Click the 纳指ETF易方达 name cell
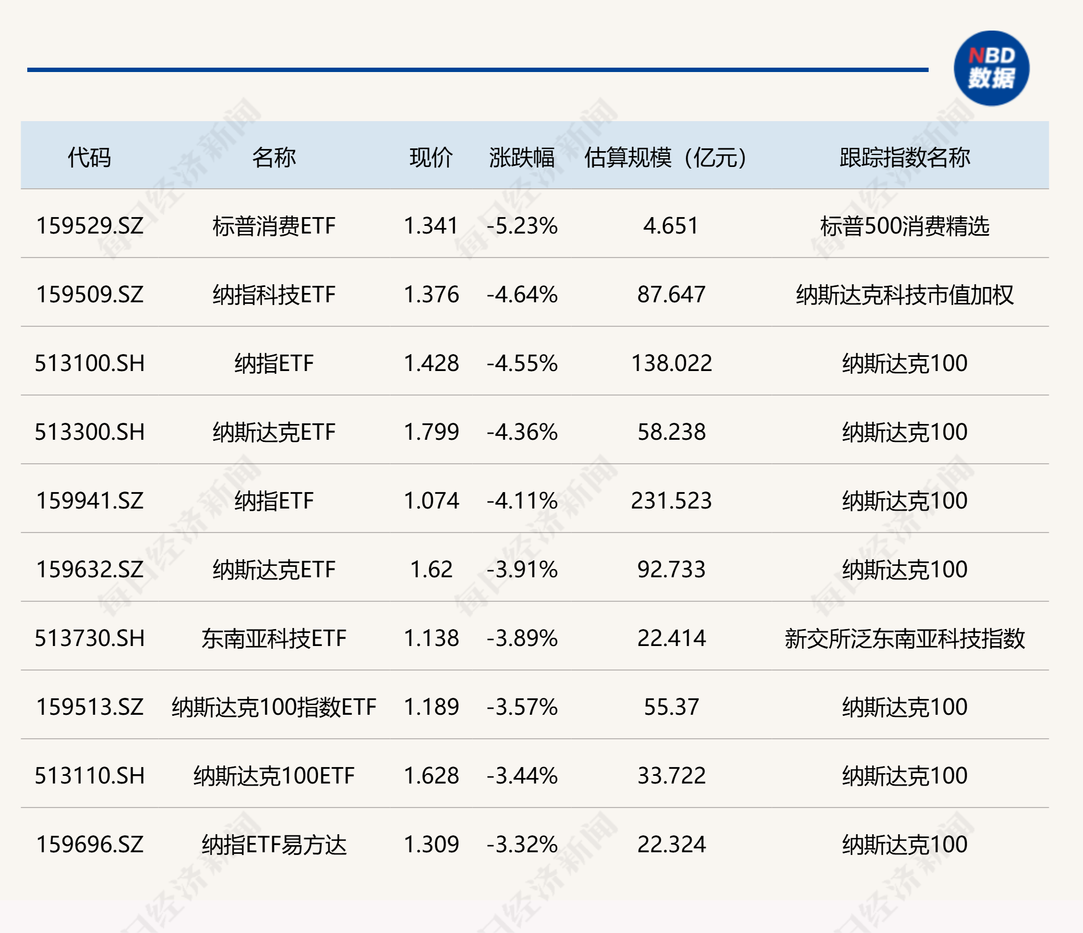Viewport: 1083px width, 933px height. (x=274, y=845)
